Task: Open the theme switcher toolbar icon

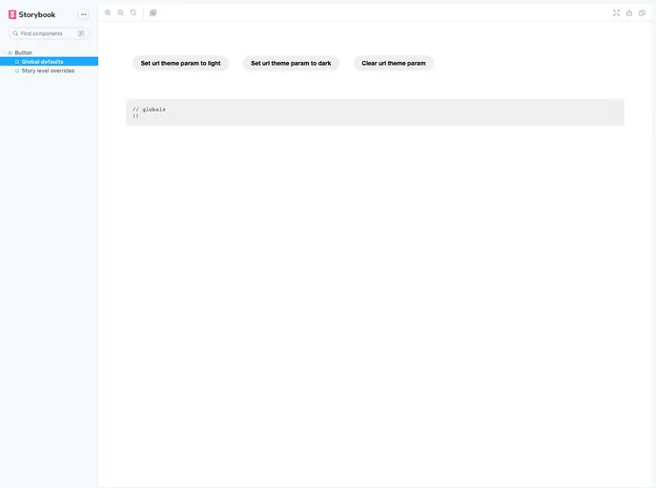Action: pos(154,13)
